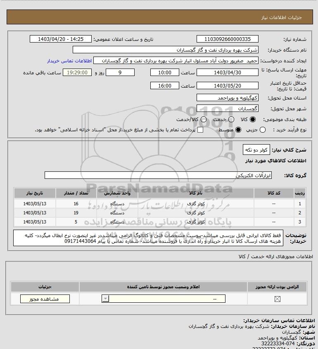This screenshot has height=349, width=318.
Task: Click the buyer organization name field
Action: tap(165, 50)
